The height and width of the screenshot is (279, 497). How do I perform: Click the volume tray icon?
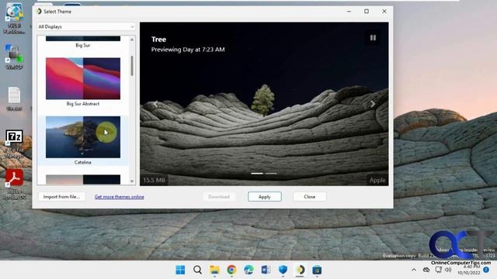[x=448, y=270]
